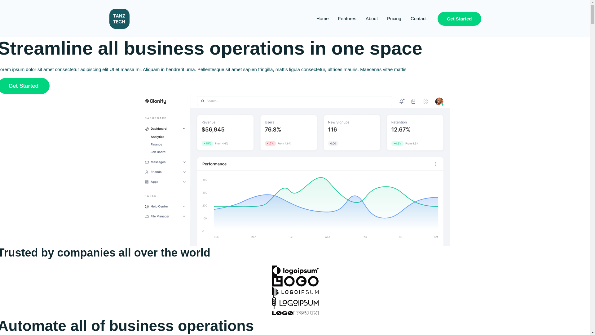Click the TANZ TECH logo
Image resolution: width=595 pixels, height=335 pixels.
click(119, 19)
